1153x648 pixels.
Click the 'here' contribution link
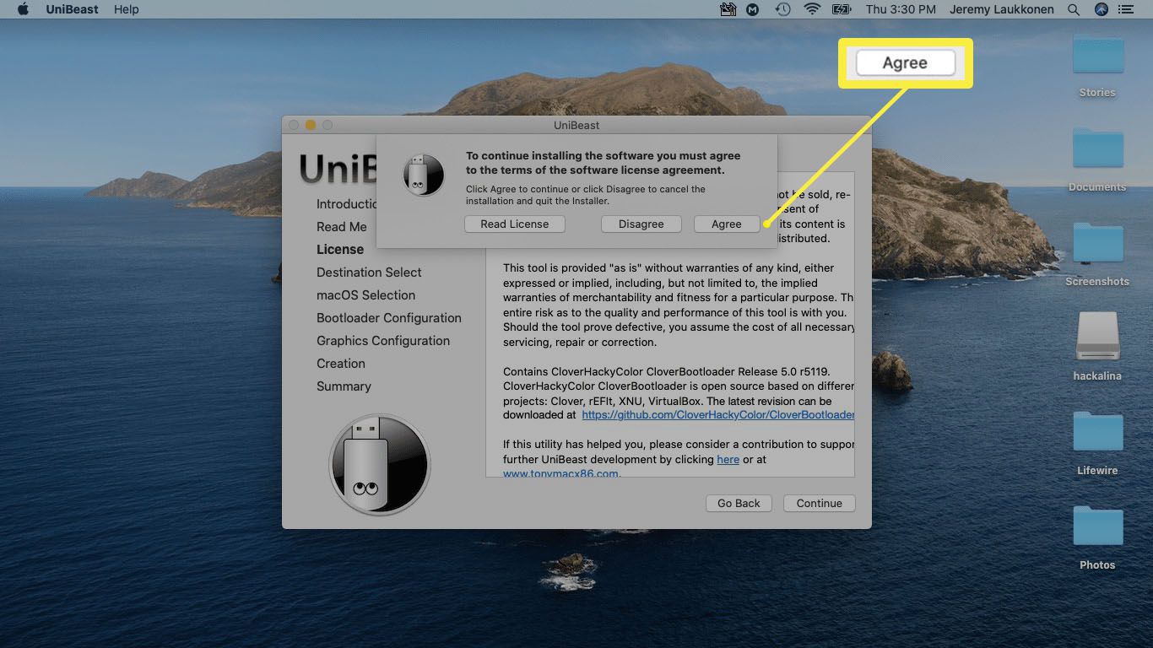(x=728, y=459)
